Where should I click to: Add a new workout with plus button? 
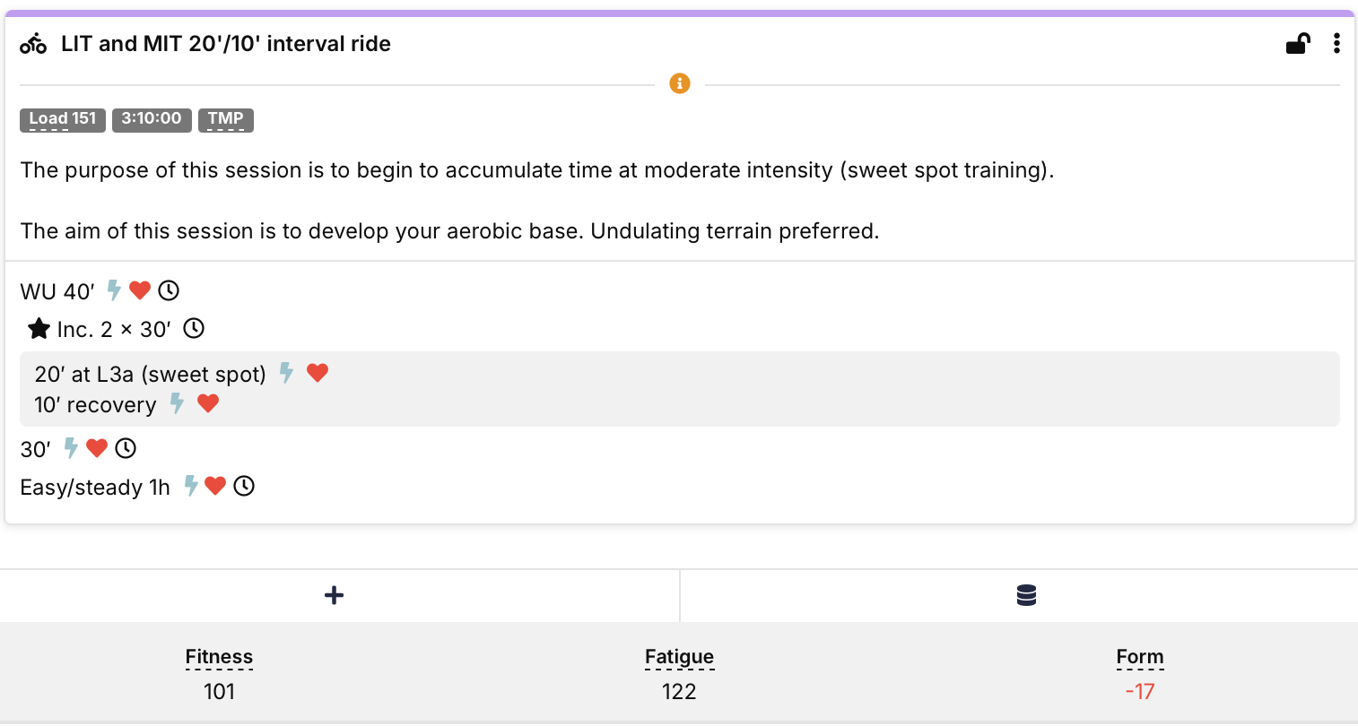(334, 595)
